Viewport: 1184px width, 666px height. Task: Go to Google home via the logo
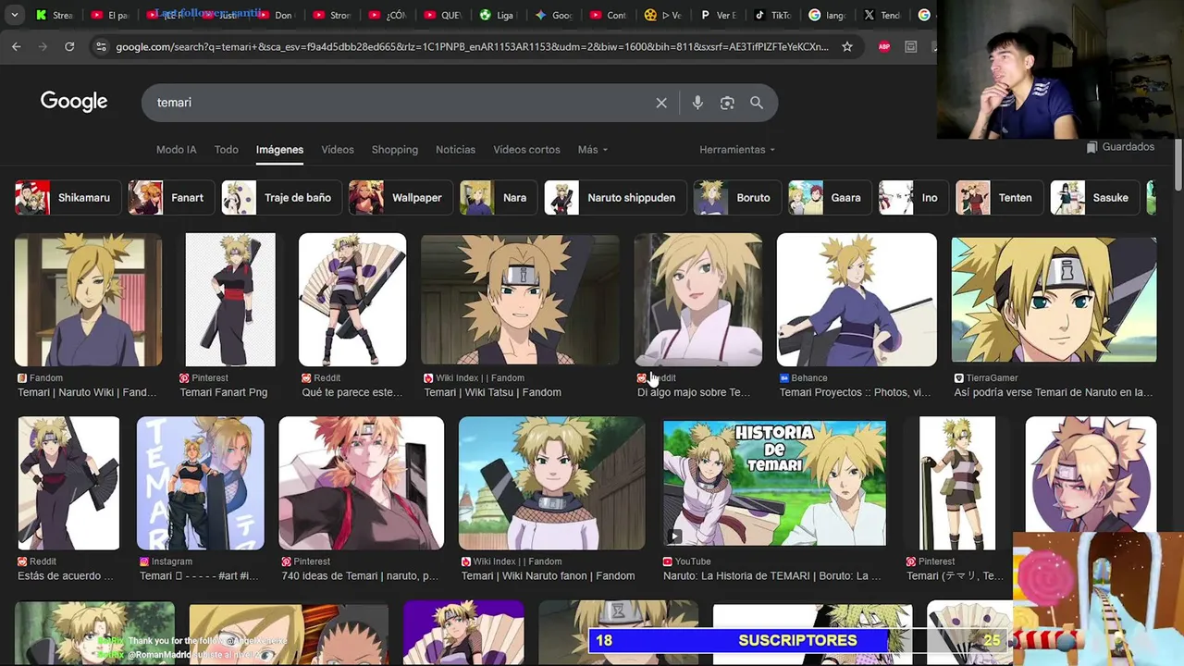74,102
